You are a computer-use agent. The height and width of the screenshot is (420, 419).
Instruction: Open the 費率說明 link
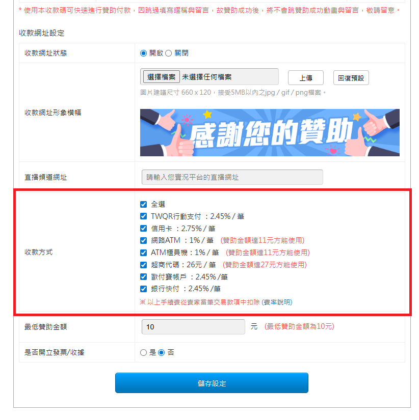pos(277,302)
